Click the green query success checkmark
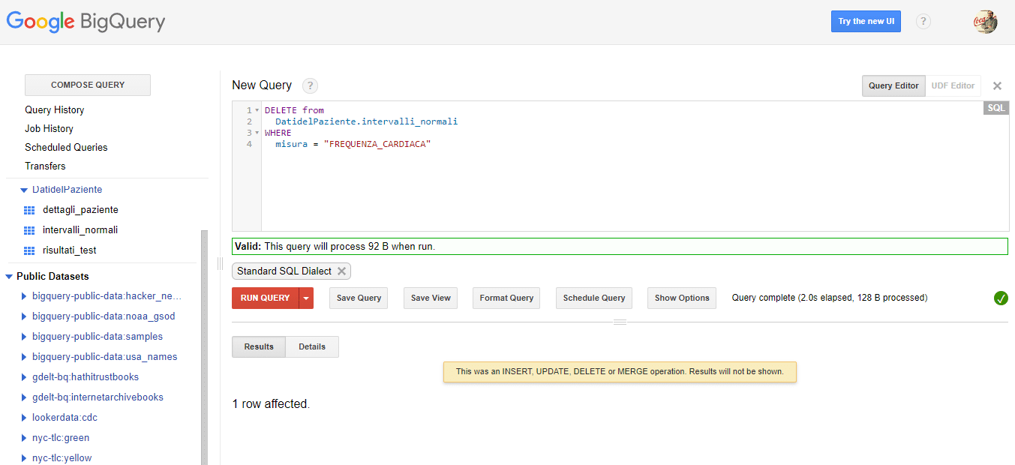Viewport: 1015px width, 465px height. point(1001,298)
